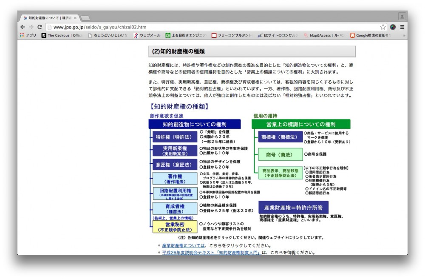This screenshot has height=279, width=425.
Task: Click the 商号を保護 description text
Action: pyautogui.click(x=315, y=154)
